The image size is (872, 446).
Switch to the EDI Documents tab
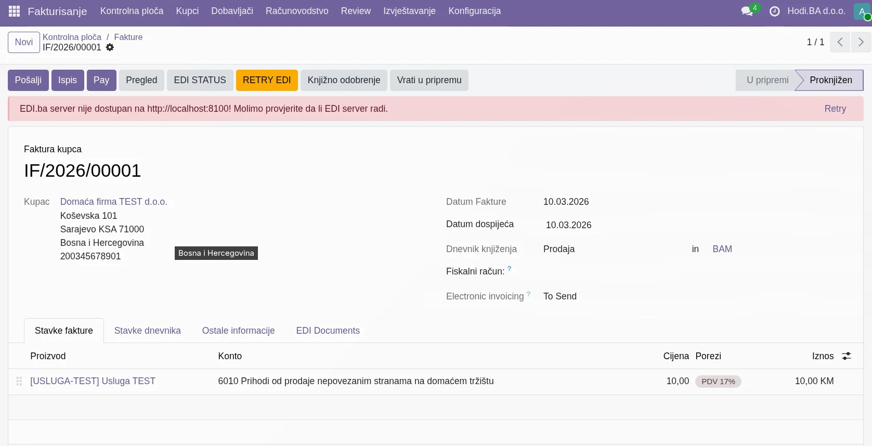[328, 331]
